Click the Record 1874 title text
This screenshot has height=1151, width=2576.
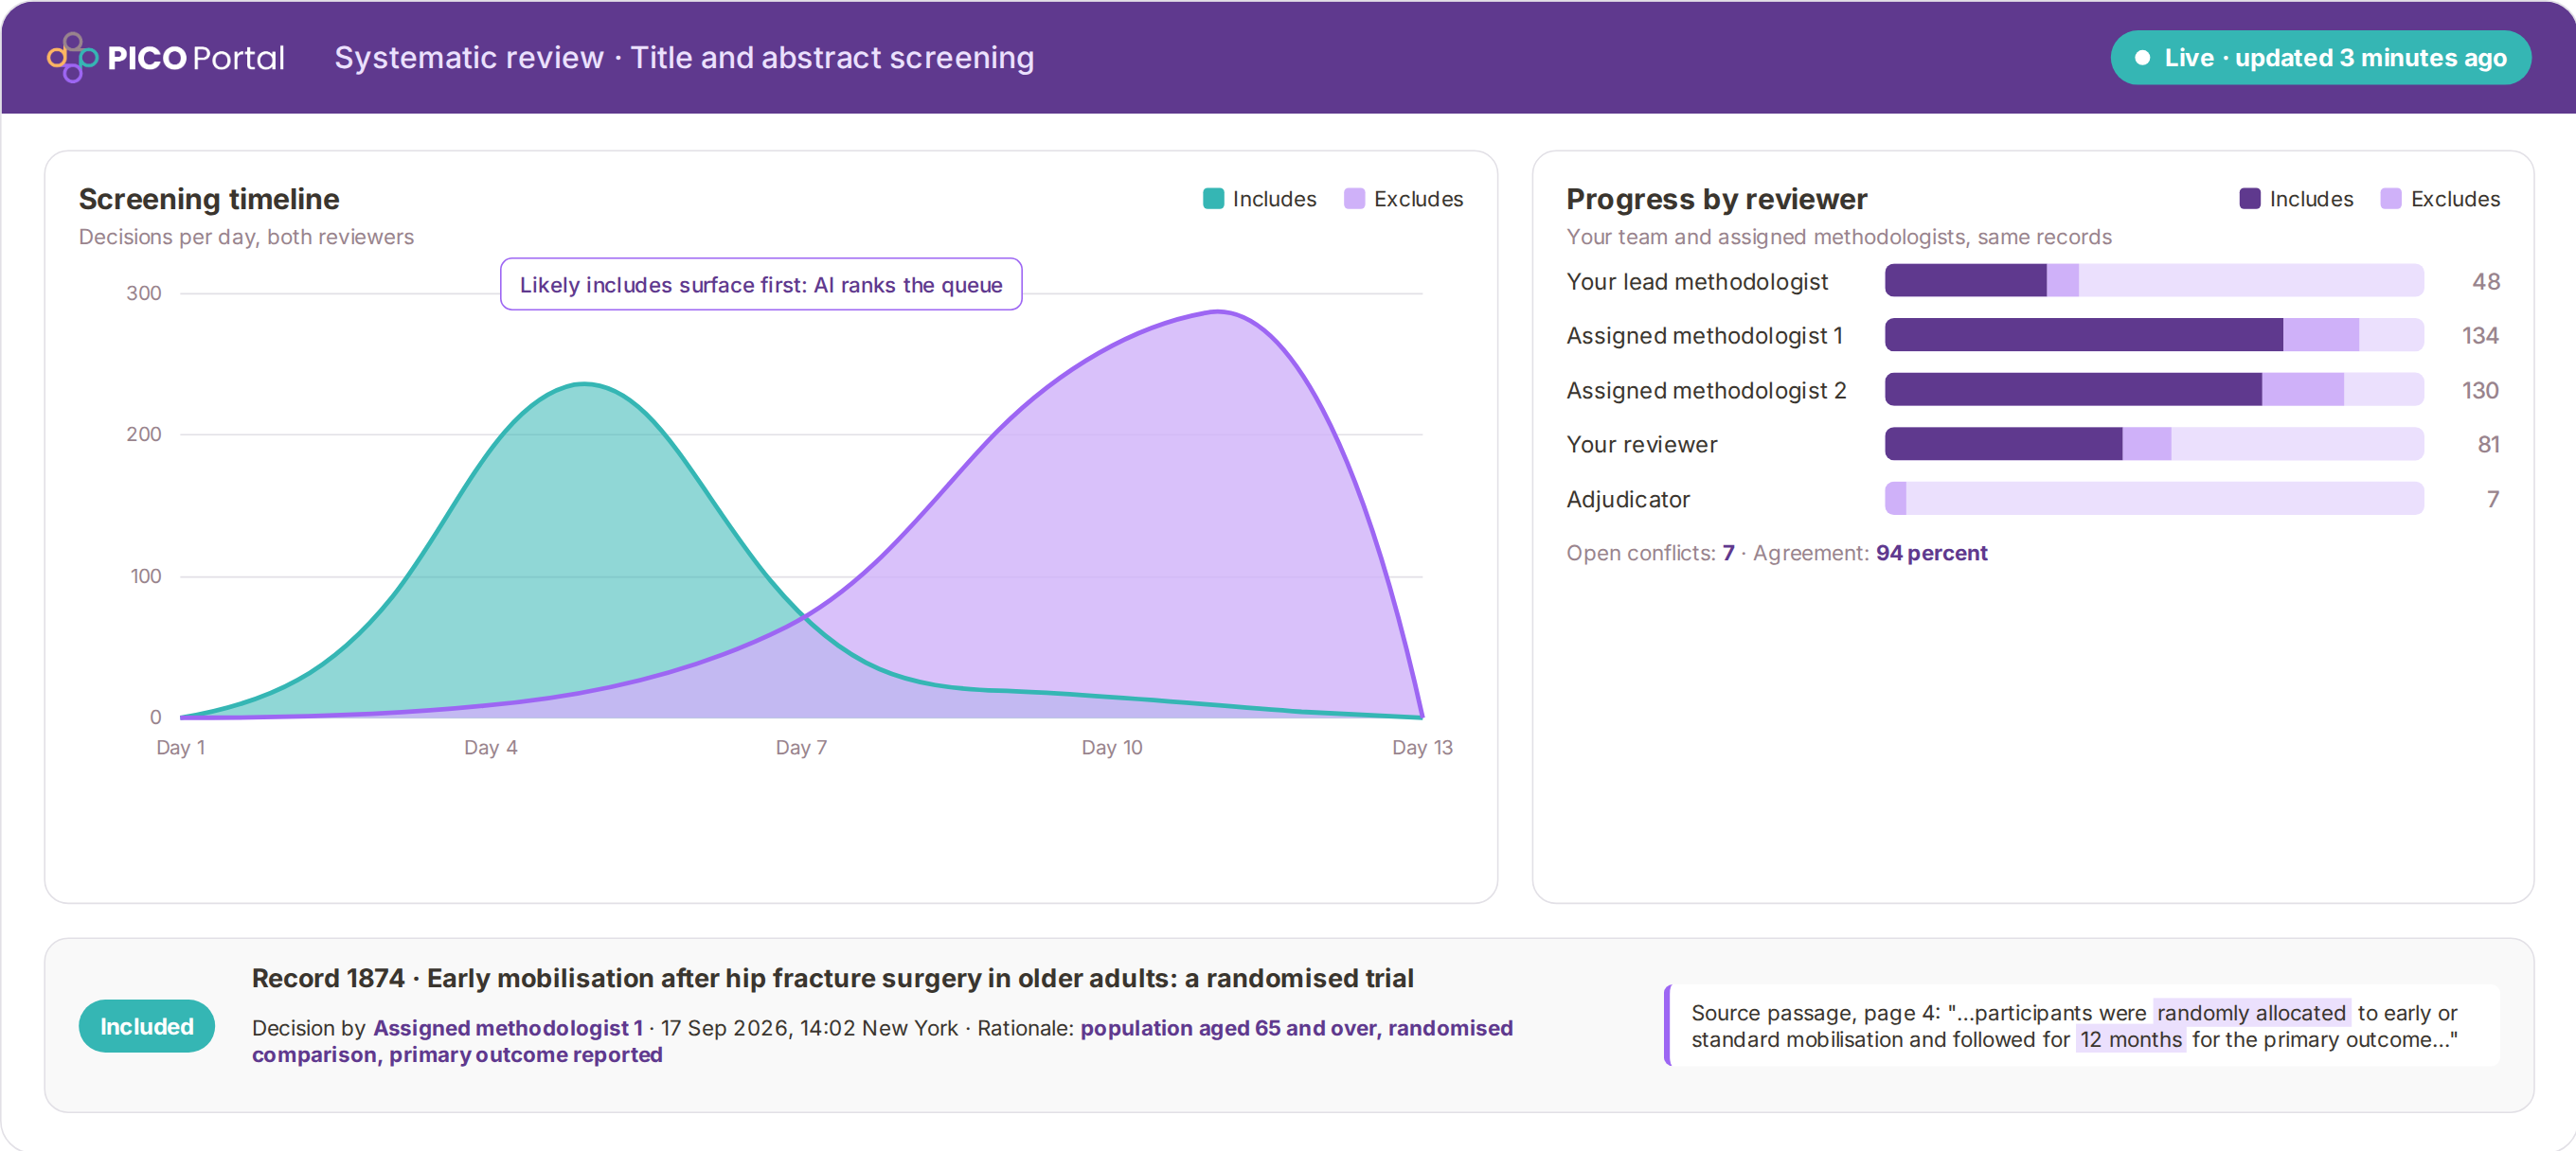[832, 978]
